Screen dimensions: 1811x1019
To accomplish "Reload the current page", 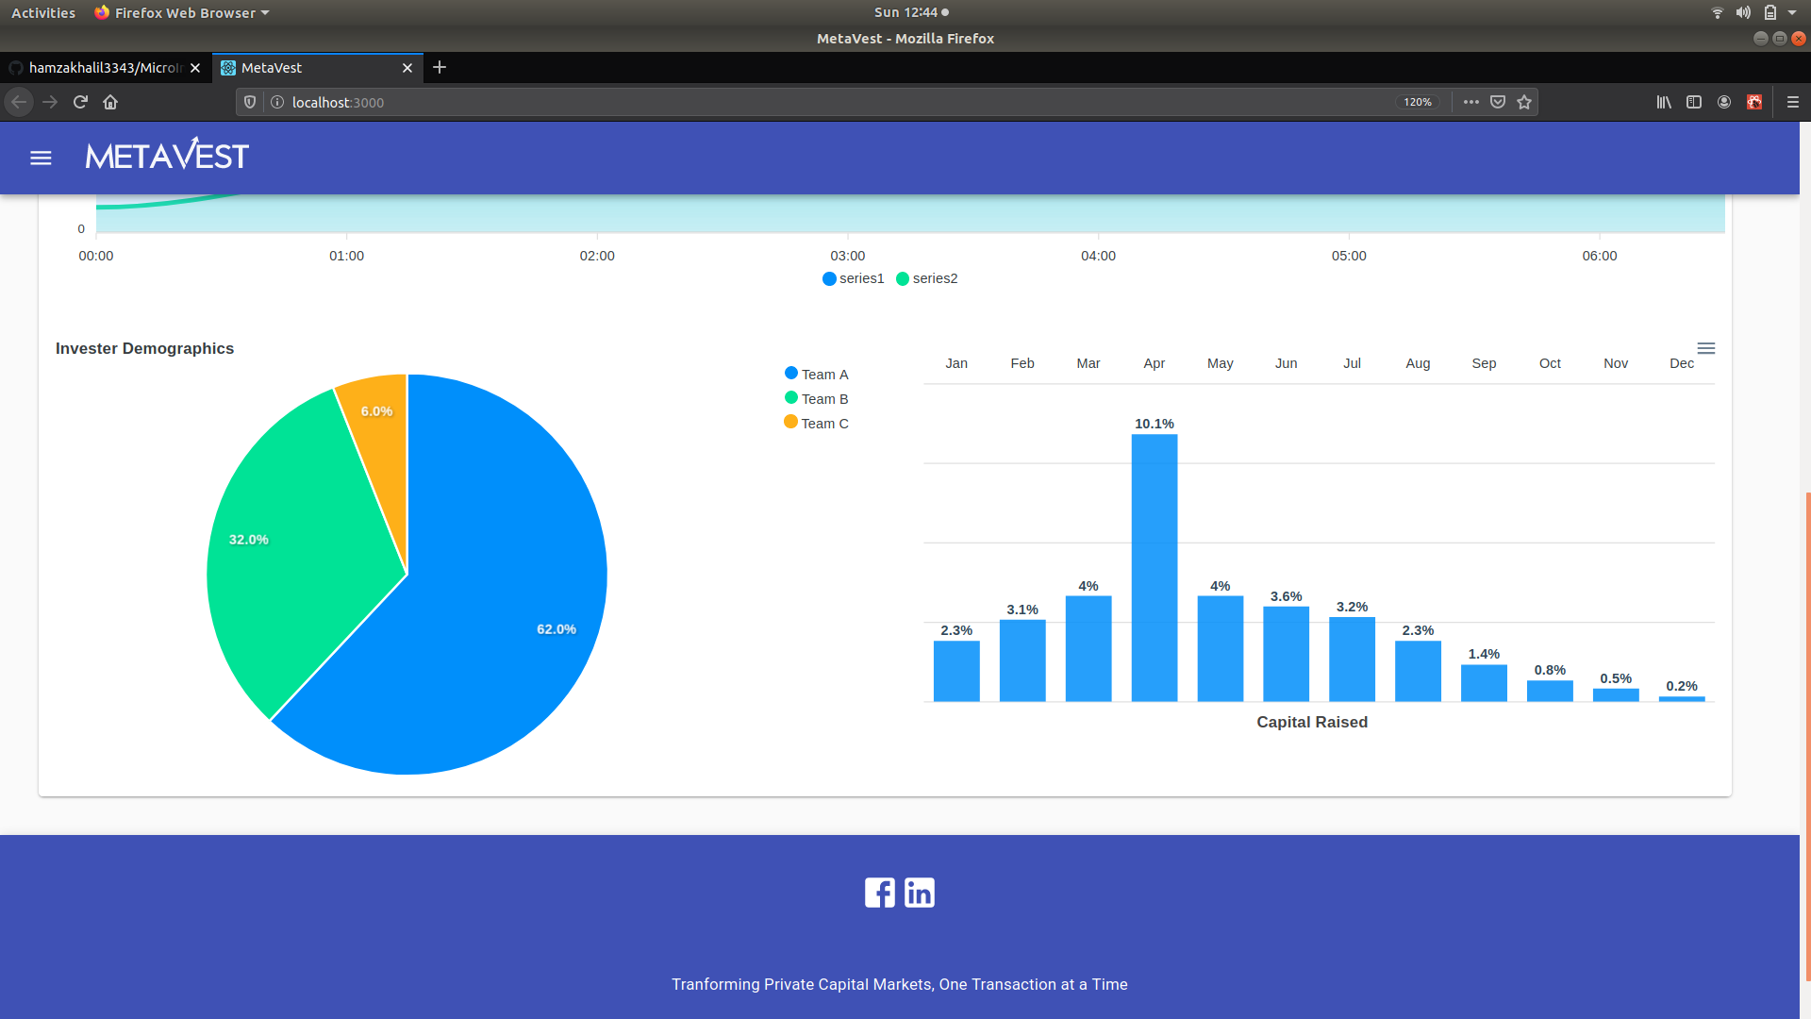I will [x=80, y=102].
